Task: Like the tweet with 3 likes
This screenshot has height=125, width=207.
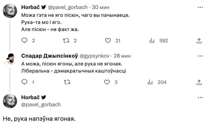Action: pos(107,82)
